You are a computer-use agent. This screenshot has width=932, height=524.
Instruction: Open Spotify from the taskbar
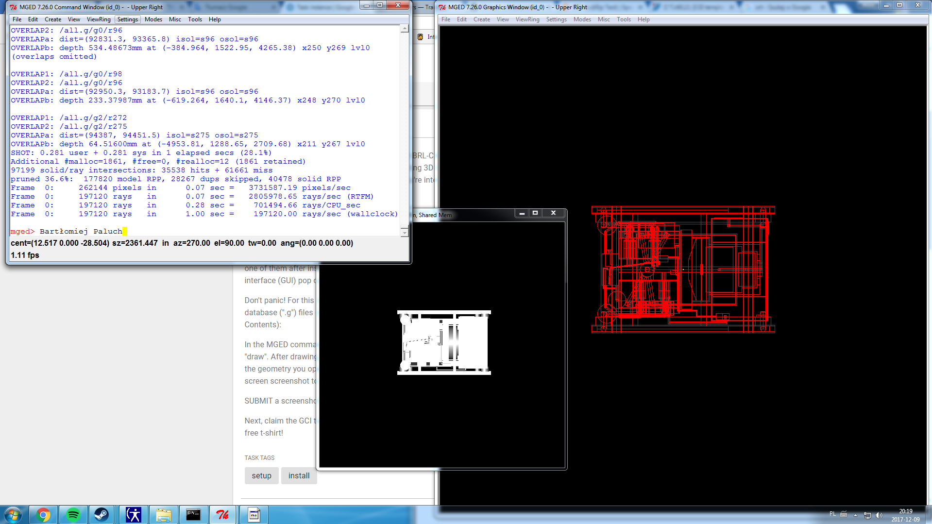click(73, 515)
